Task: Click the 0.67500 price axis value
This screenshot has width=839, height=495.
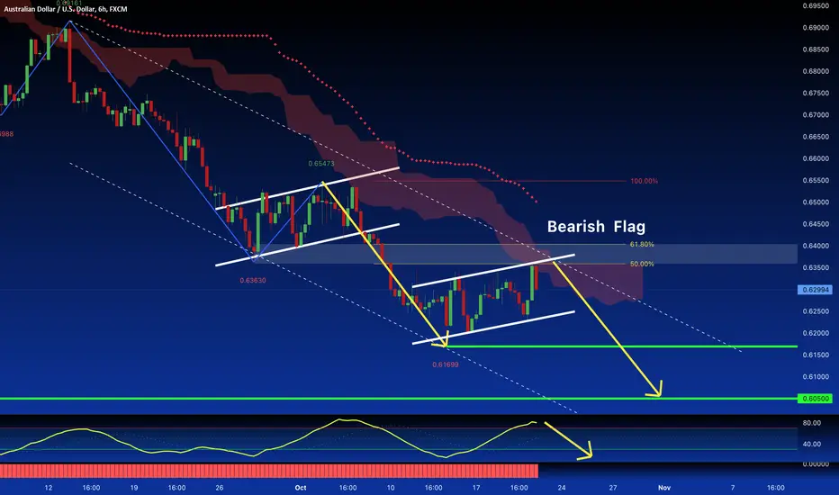Action: click(816, 93)
